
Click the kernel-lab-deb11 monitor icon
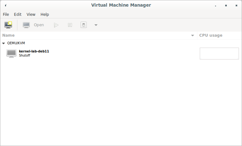(11, 53)
